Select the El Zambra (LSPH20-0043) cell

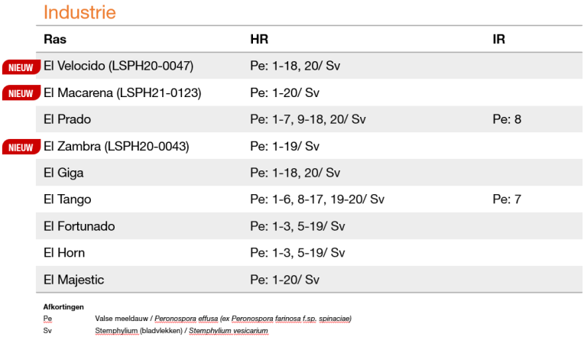[x=116, y=146]
